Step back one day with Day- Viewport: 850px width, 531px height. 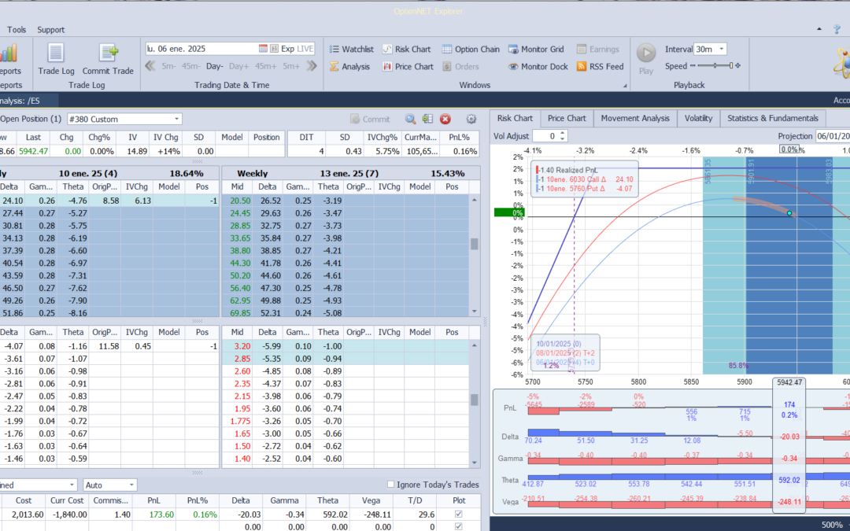[215, 66]
